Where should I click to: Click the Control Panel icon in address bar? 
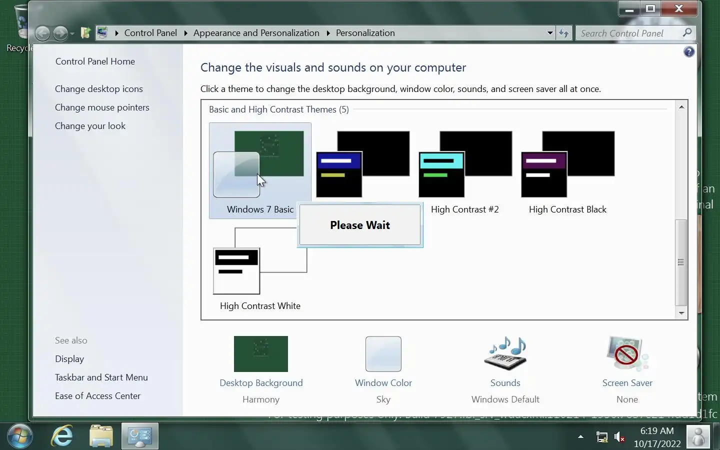click(102, 33)
